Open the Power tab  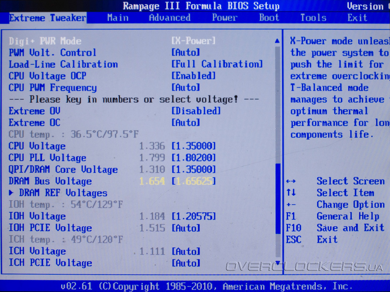(x=225, y=18)
